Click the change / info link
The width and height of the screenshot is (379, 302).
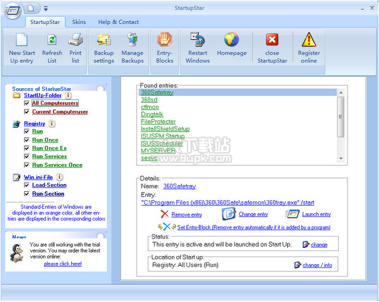point(317,266)
